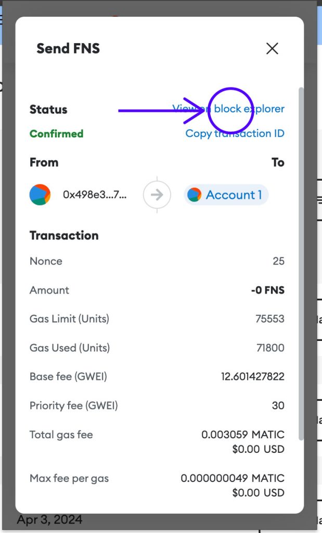The height and width of the screenshot is (533, 322).
Task: Copy the transaction ID
Action: pyautogui.click(x=235, y=133)
